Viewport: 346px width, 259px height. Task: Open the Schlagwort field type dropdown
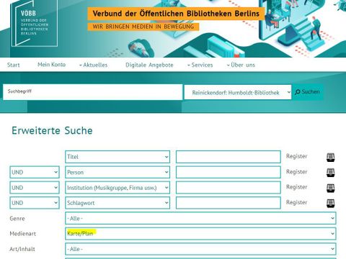point(117,203)
